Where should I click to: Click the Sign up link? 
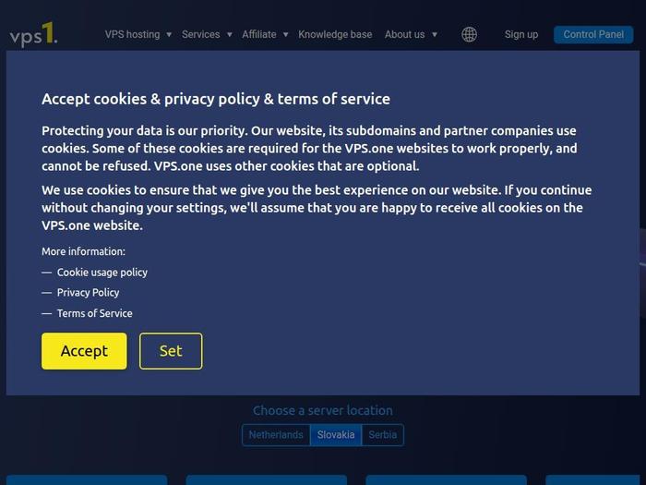tap(521, 34)
